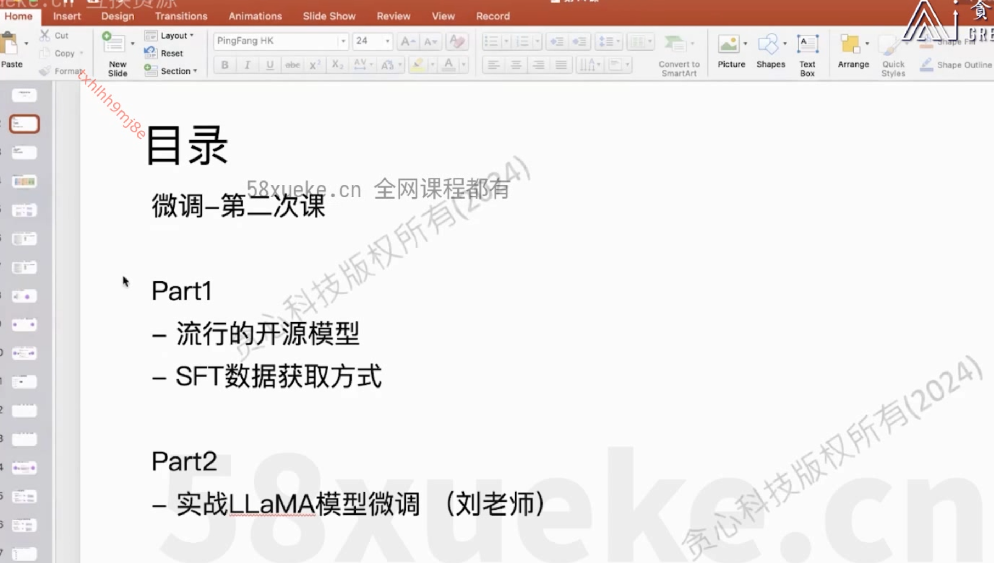This screenshot has height=563, width=994.
Task: Click the Section button
Action: (x=175, y=71)
